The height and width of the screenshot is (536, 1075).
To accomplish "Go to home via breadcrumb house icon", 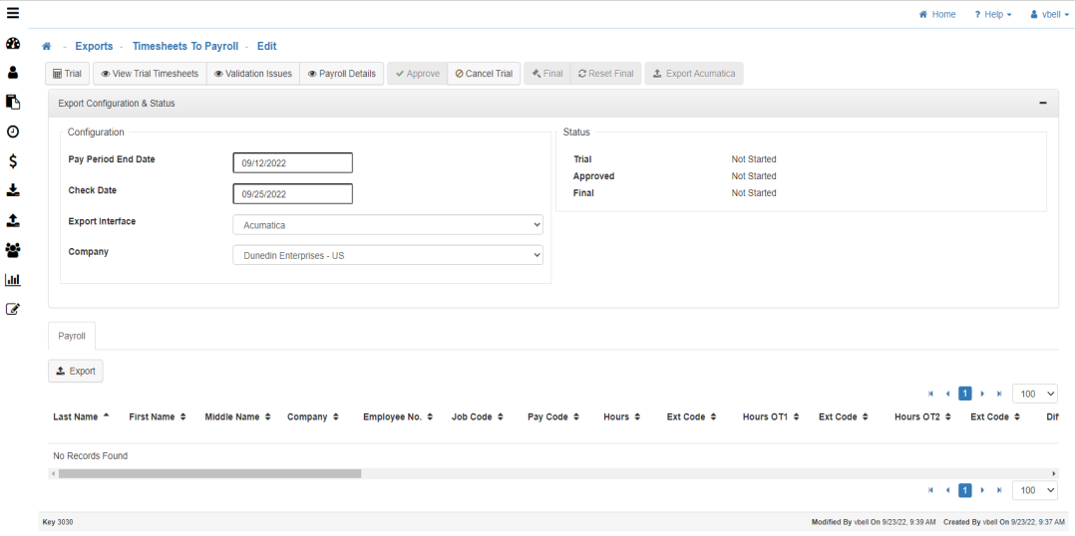I will [46, 47].
